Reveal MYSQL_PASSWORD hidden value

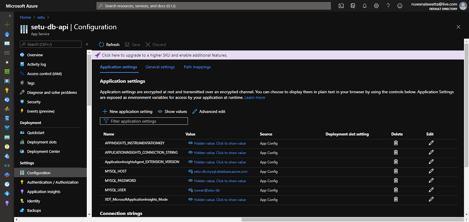[x=217, y=181]
